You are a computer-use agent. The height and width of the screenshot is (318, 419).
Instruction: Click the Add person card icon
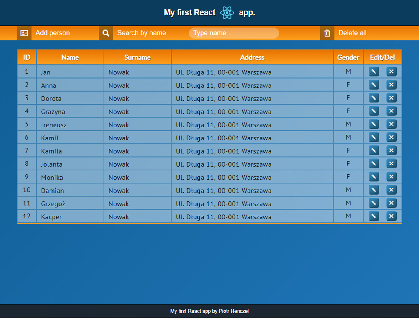click(x=24, y=33)
